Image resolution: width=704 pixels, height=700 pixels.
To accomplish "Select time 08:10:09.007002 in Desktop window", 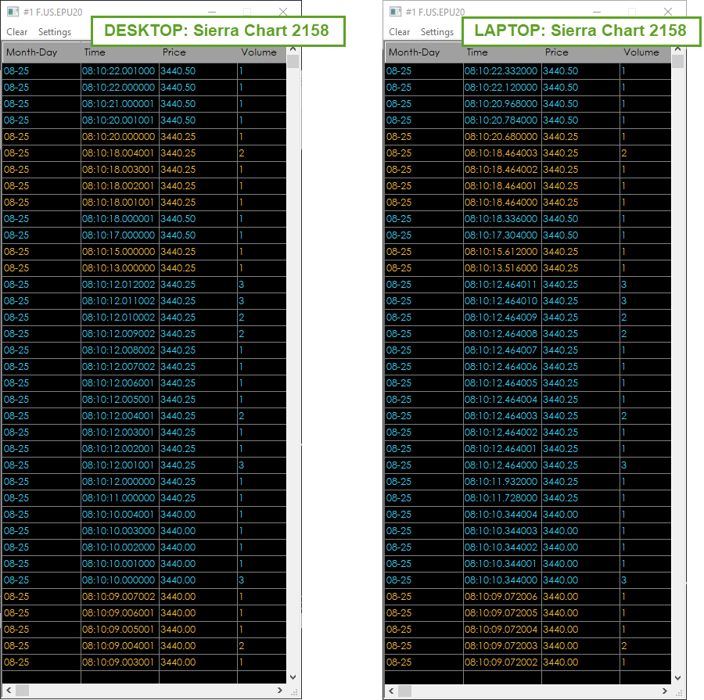I will [x=119, y=596].
